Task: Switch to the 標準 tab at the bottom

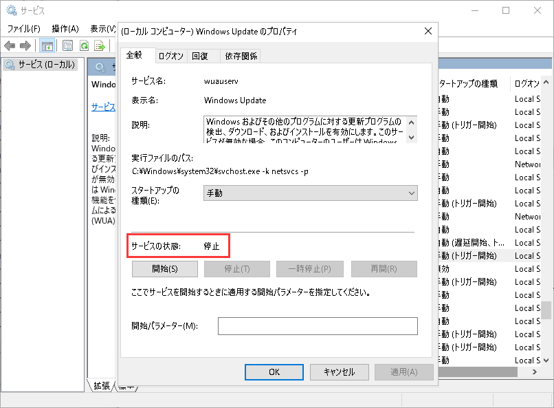Action: (126, 386)
